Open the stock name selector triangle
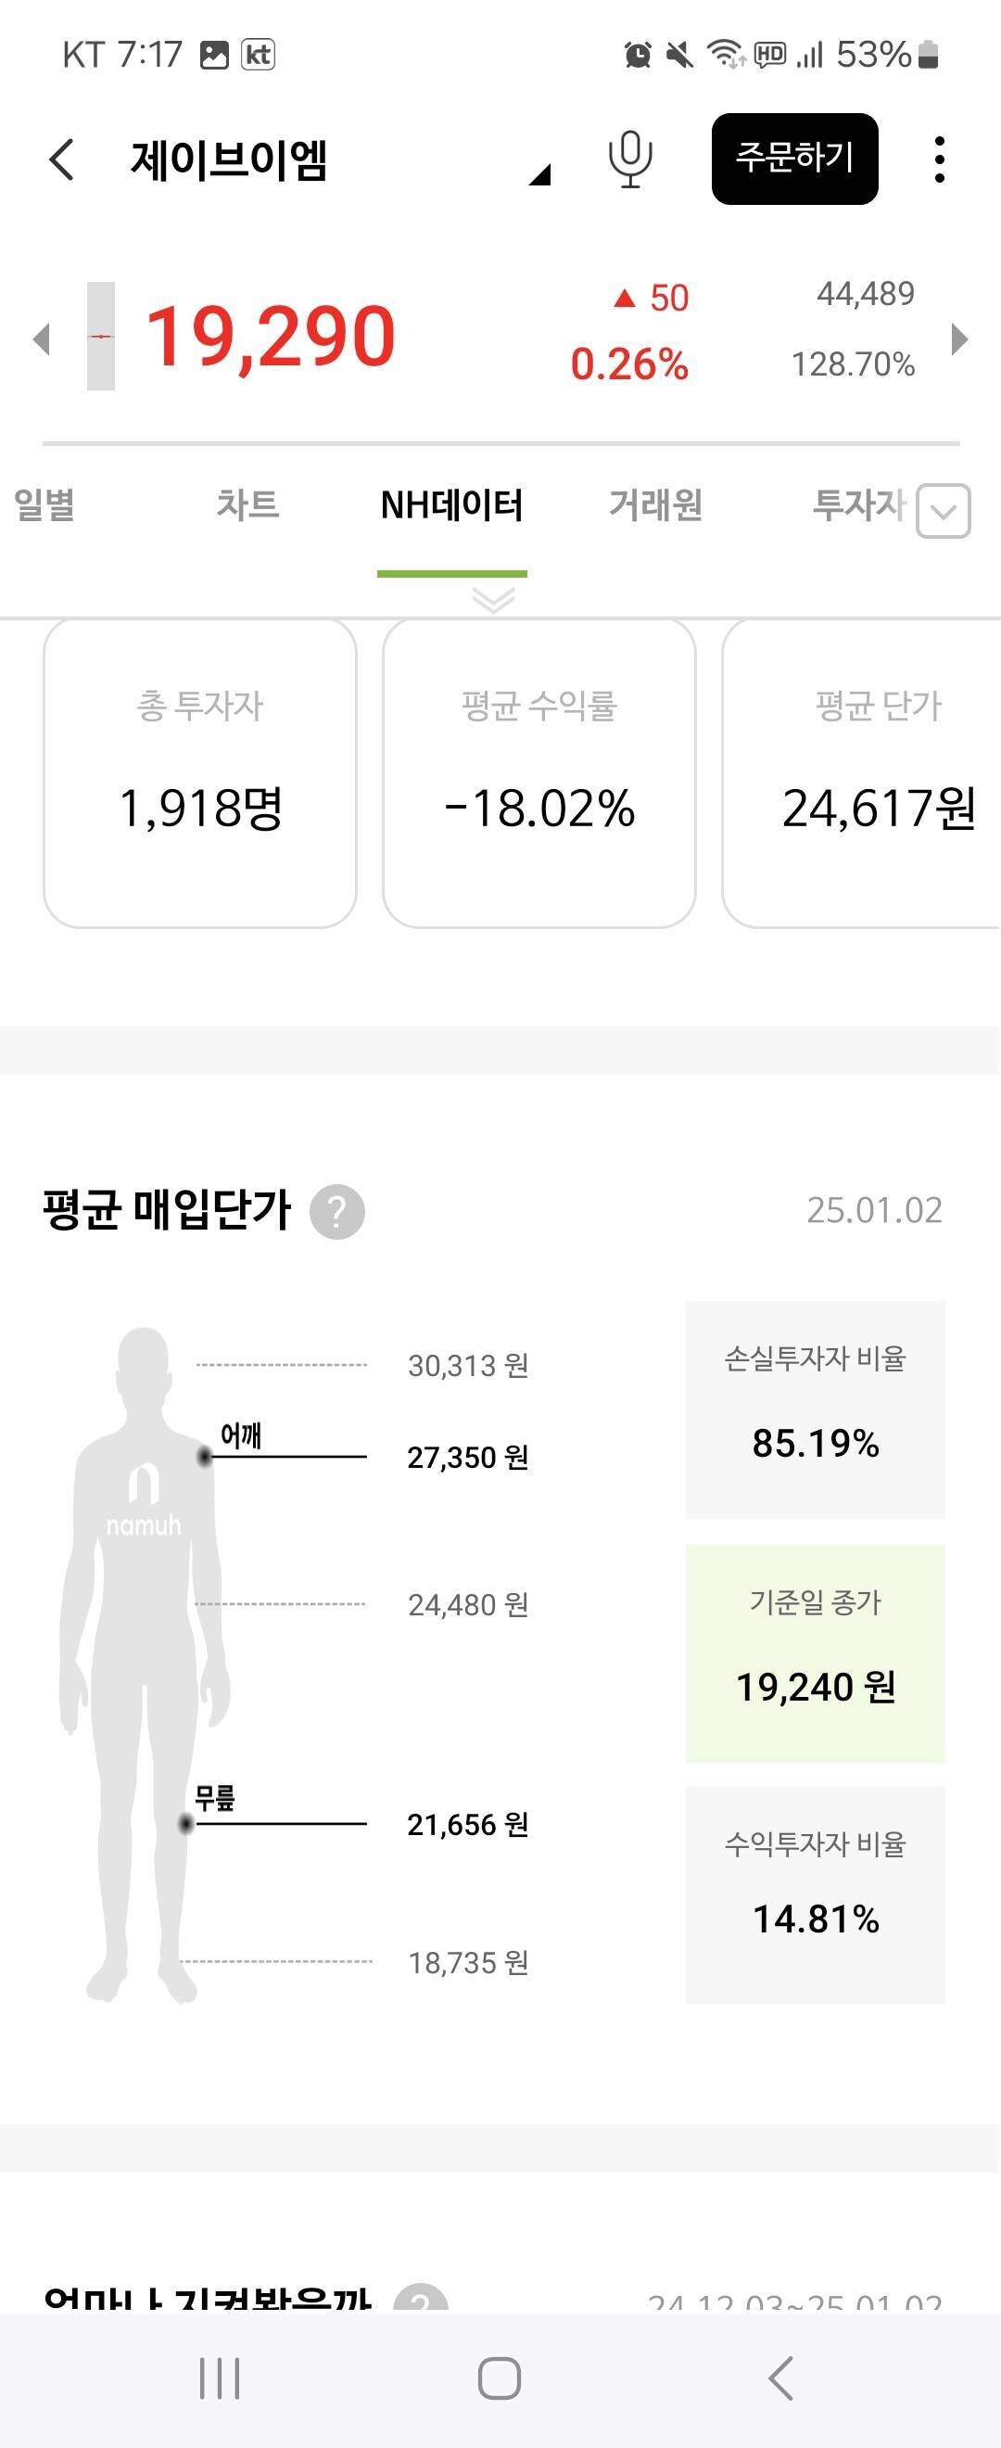This screenshot has width=1001, height=2448. tap(539, 174)
